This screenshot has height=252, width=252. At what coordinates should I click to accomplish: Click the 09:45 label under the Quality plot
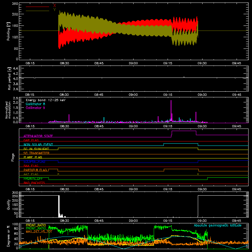point(237,221)
